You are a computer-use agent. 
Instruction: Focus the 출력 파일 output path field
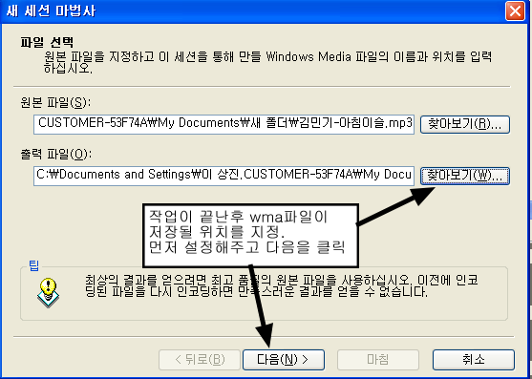pos(223,176)
